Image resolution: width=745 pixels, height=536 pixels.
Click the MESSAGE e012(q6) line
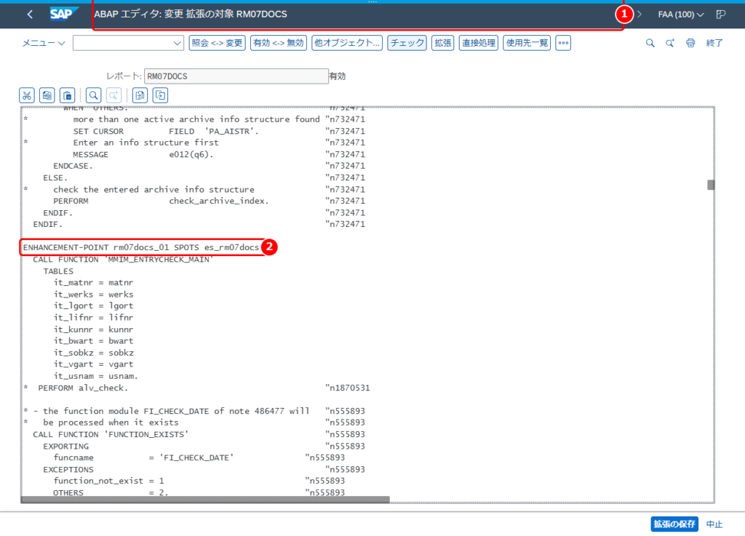(143, 154)
